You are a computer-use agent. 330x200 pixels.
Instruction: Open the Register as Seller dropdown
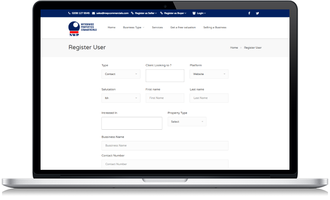tap(144, 13)
